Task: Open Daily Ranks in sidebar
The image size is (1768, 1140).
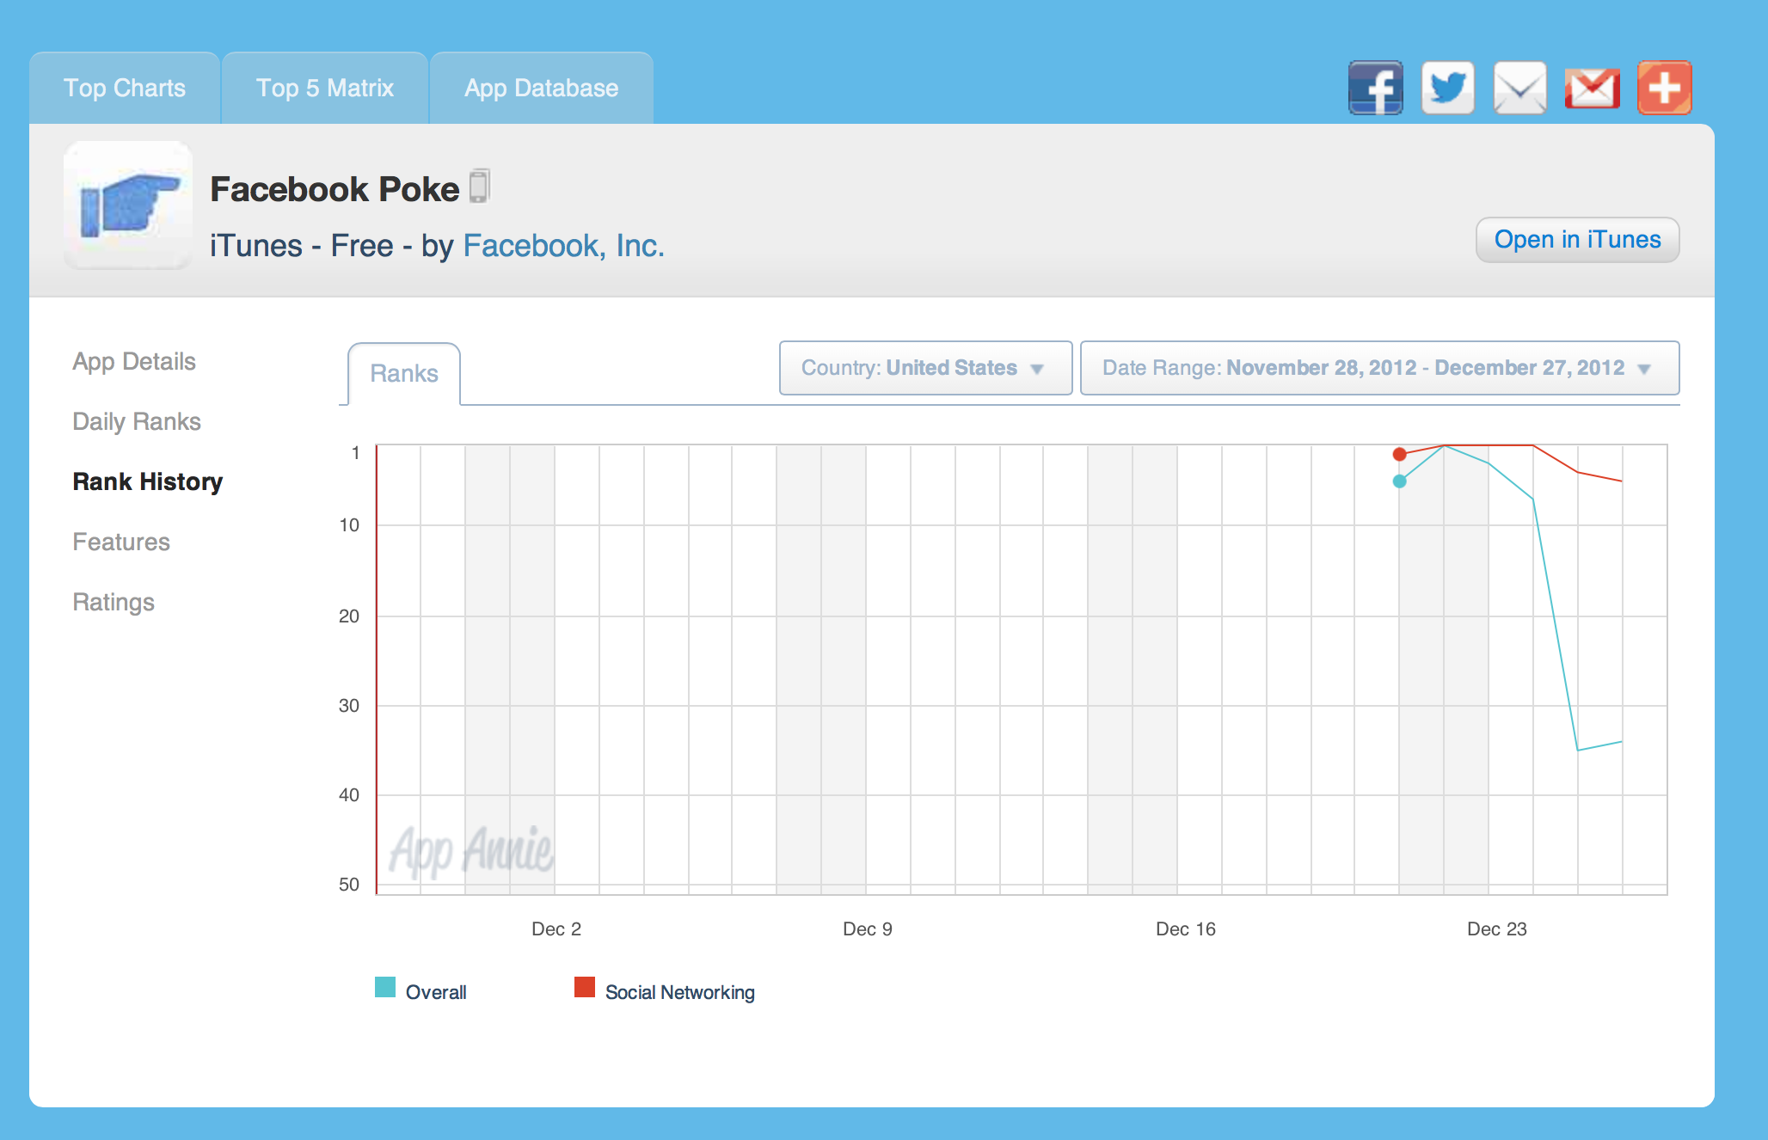Action: pos(136,421)
